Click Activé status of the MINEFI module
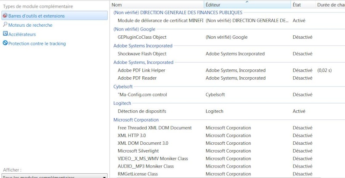 (x=299, y=20)
